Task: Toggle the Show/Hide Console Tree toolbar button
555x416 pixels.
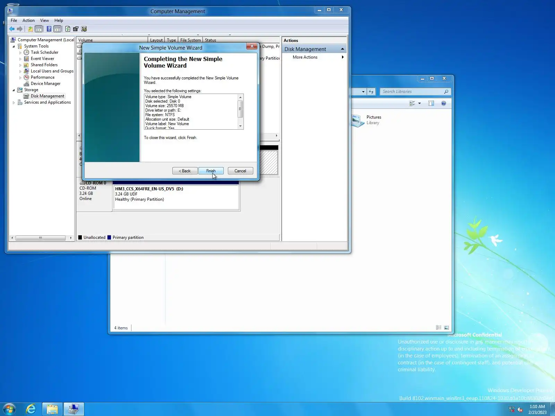Action: tap(39, 29)
